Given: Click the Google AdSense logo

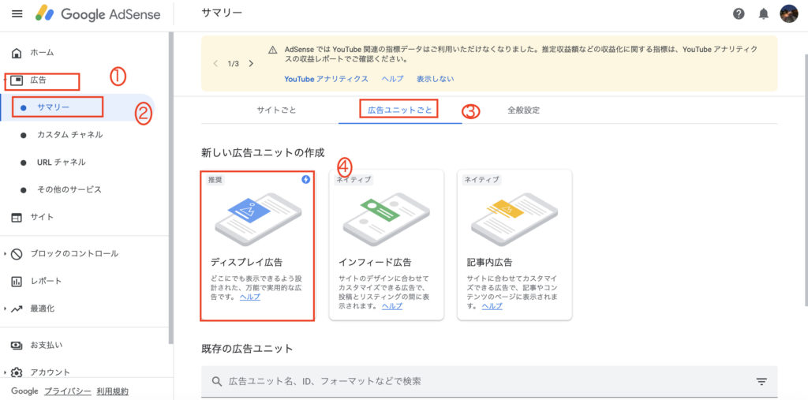Looking at the screenshot, I should (98, 14).
